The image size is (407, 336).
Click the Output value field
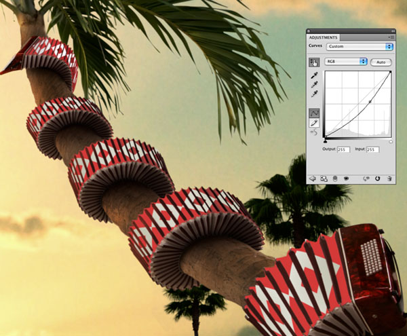(x=343, y=149)
